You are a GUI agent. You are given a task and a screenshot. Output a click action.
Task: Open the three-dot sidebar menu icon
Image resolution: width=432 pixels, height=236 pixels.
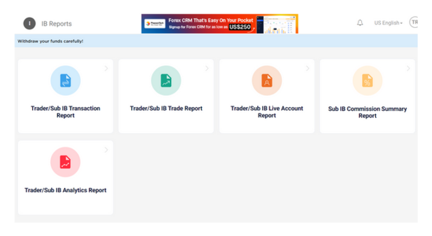[29, 23]
